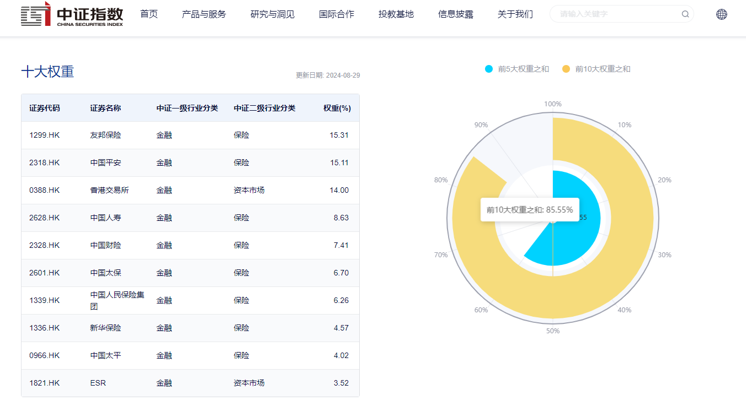The image size is (746, 417).
Task: Open the 信息披露 menu
Action: tap(456, 14)
